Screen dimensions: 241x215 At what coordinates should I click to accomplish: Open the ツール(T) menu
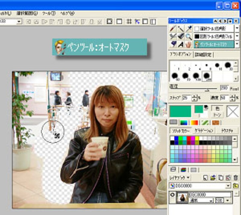[x=49, y=14]
